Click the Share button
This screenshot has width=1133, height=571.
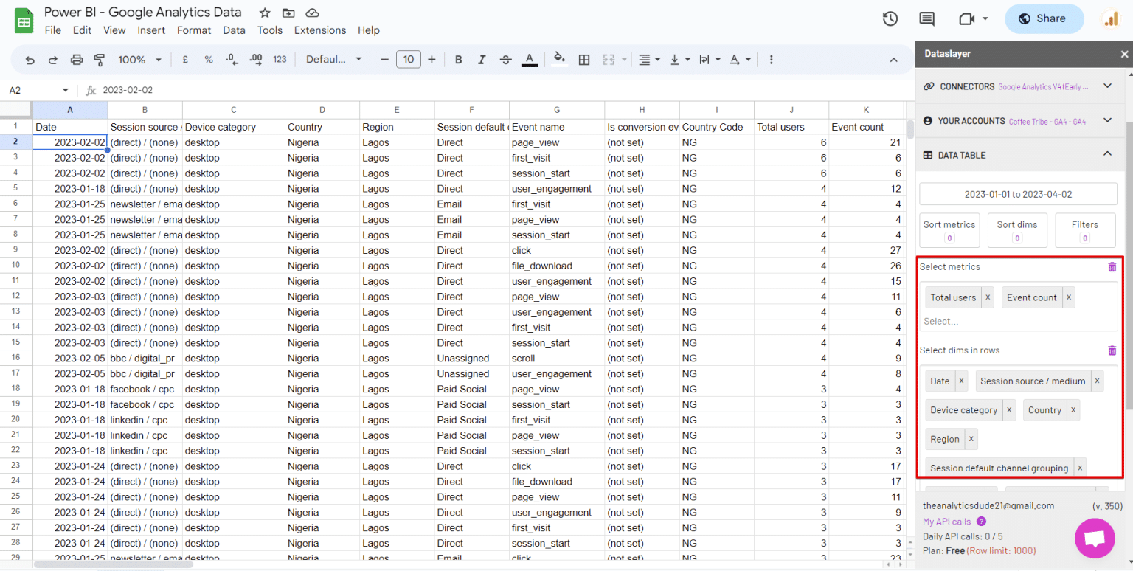click(x=1044, y=18)
